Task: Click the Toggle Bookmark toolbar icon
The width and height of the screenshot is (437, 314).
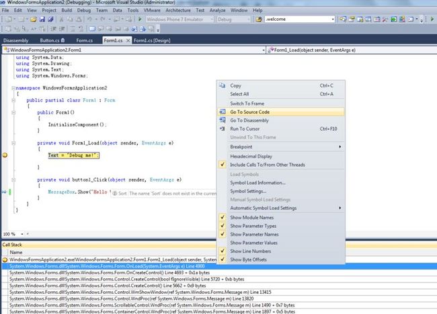Action: click(x=92, y=29)
